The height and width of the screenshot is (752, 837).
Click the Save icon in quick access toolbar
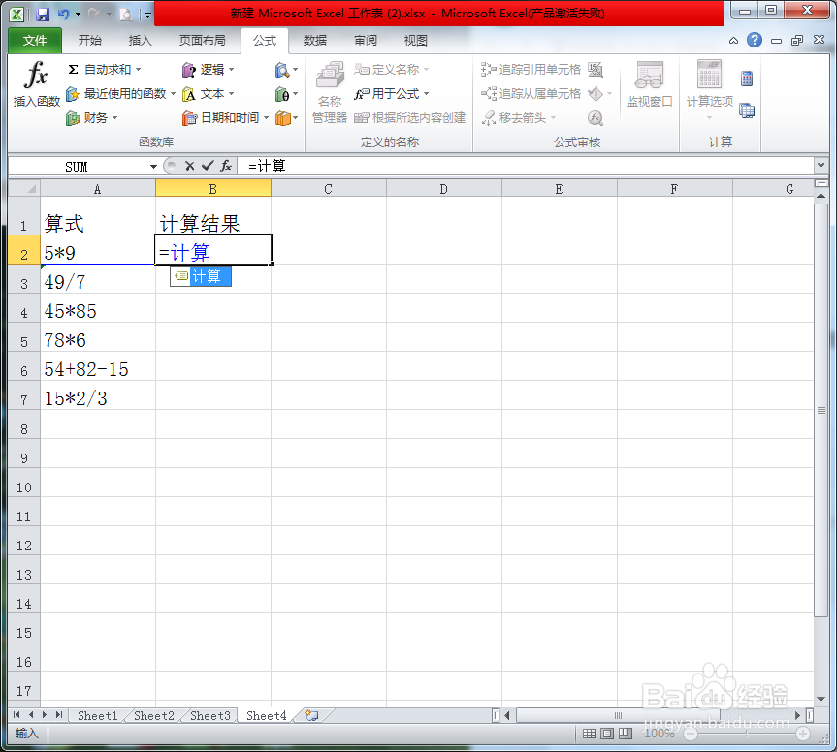[x=42, y=15]
